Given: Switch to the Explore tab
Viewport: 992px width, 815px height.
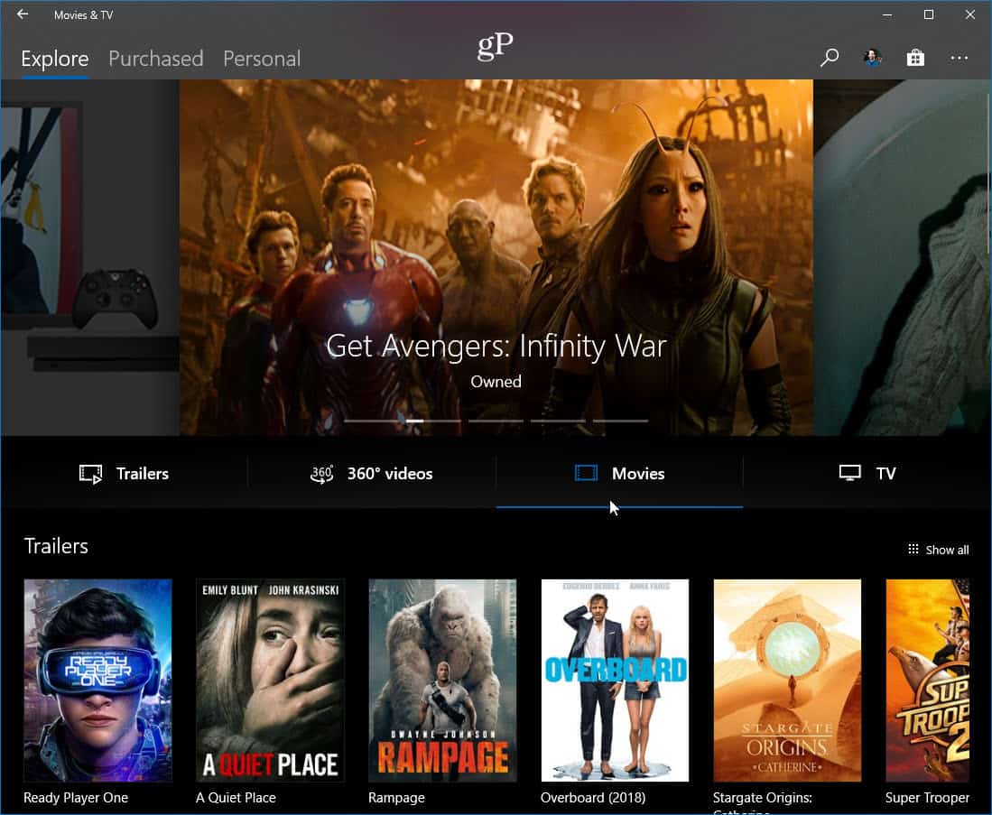Looking at the screenshot, I should [x=55, y=59].
